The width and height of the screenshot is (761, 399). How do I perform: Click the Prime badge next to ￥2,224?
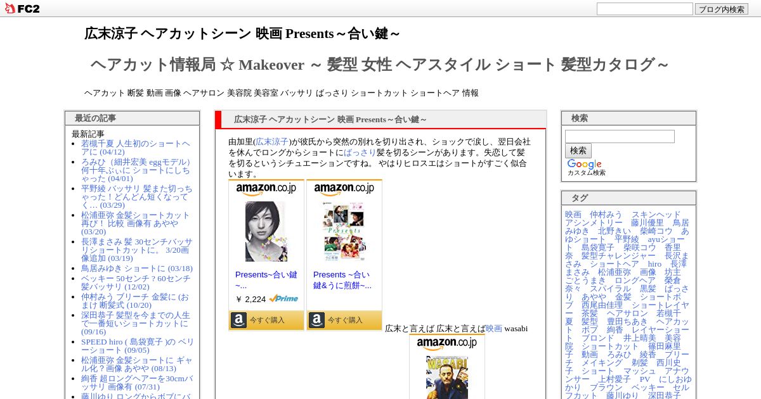point(283,298)
